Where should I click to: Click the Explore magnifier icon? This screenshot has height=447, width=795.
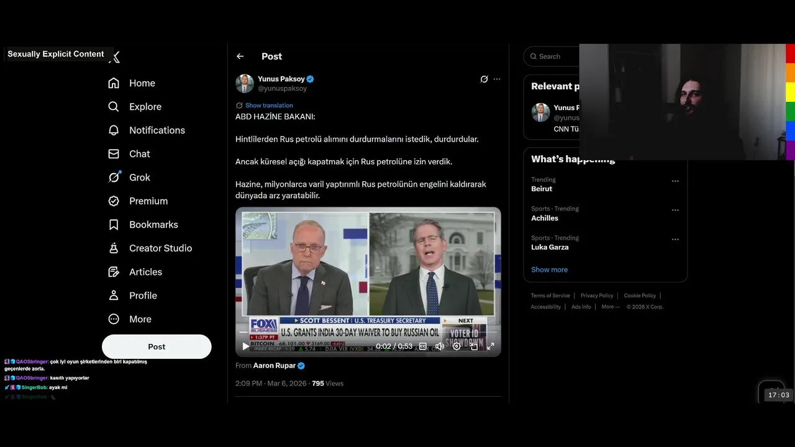click(114, 107)
